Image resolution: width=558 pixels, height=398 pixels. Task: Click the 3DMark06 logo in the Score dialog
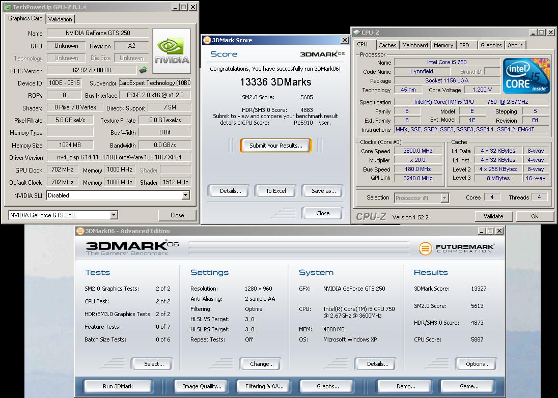[x=322, y=54]
